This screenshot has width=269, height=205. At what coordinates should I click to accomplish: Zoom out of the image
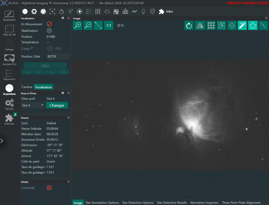point(88,25)
